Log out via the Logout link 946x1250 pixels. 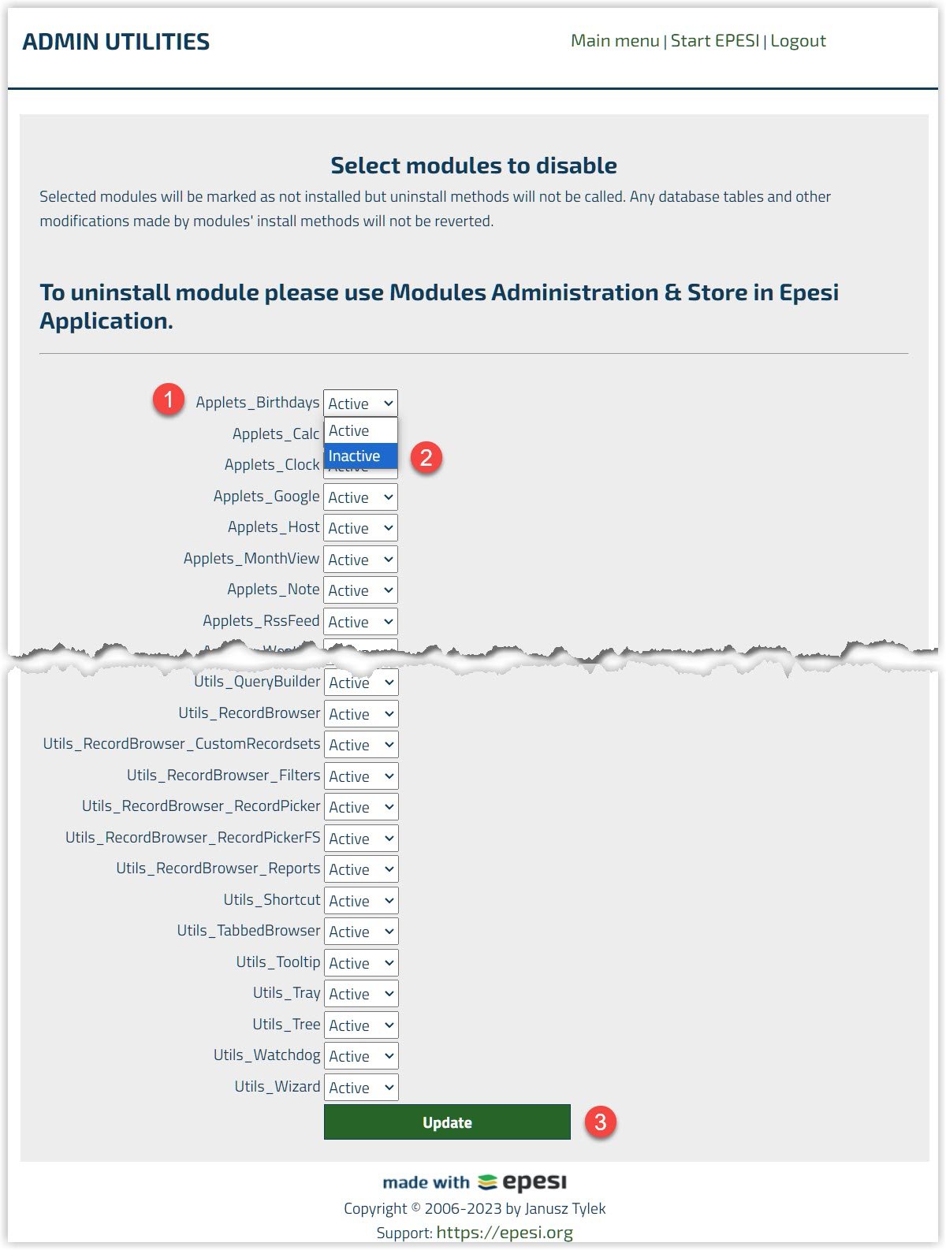click(x=798, y=41)
